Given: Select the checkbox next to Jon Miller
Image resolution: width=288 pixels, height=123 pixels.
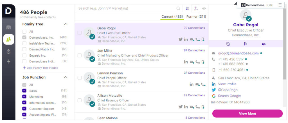Looking at the screenshot, I should click(80, 55).
